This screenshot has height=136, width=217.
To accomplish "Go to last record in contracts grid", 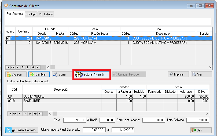I will point(38,67).
